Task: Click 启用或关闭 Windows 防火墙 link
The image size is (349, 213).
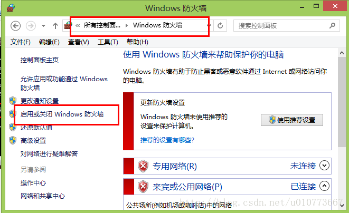Action: click(62, 114)
